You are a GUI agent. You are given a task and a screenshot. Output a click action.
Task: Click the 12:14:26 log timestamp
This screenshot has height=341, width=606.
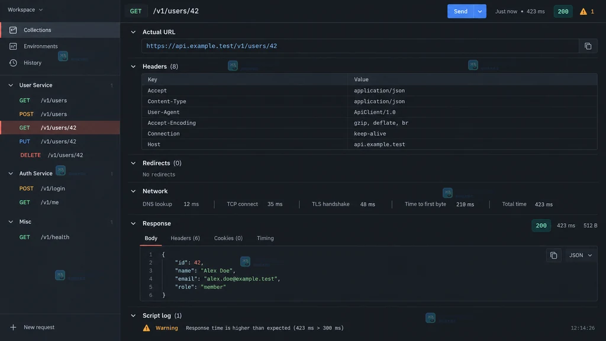(x=582, y=328)
